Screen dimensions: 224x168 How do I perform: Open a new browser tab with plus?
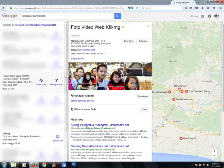click(198, 2)
